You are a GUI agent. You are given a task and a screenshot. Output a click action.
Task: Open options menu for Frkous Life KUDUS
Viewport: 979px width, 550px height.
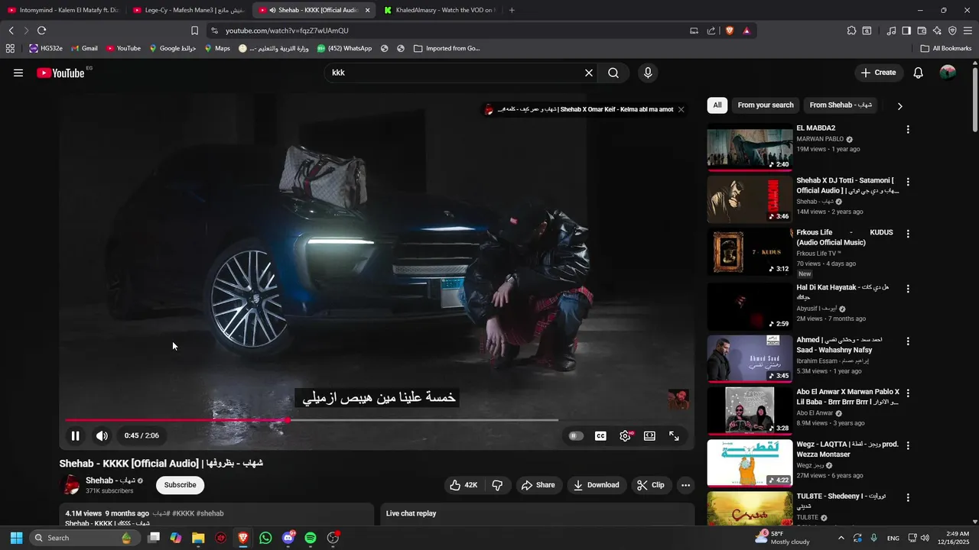[908, 235]
